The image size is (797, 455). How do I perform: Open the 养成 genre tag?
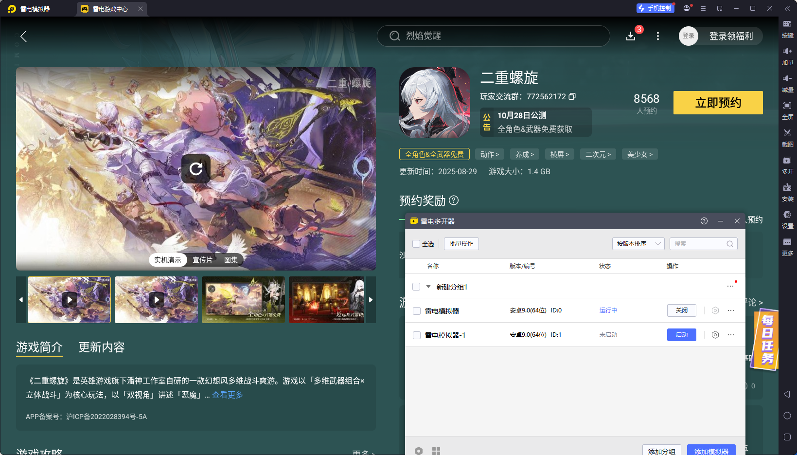pos(525,154)
